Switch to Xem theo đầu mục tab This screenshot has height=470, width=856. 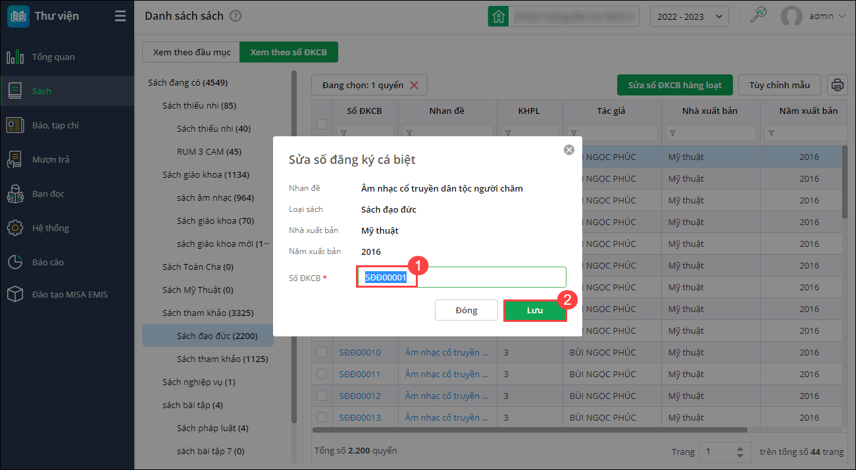[x=191, y=52]
